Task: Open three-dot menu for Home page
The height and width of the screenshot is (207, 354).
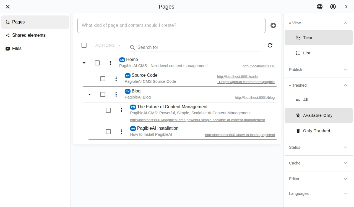Action: coord(111,63)
